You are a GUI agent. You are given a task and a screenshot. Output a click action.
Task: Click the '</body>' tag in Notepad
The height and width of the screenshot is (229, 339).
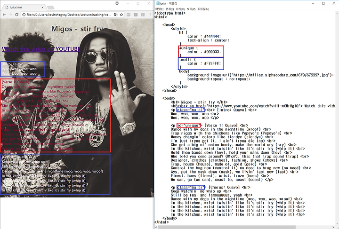coord(169,219)
